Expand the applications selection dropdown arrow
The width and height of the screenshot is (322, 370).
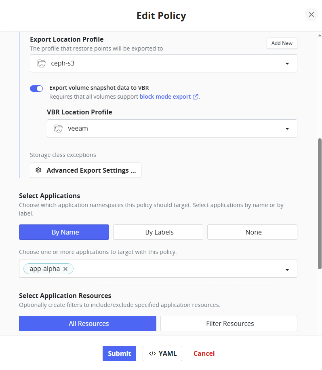coord(287,269)
